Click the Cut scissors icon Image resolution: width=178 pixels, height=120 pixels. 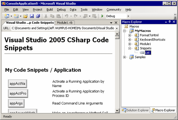46,16
